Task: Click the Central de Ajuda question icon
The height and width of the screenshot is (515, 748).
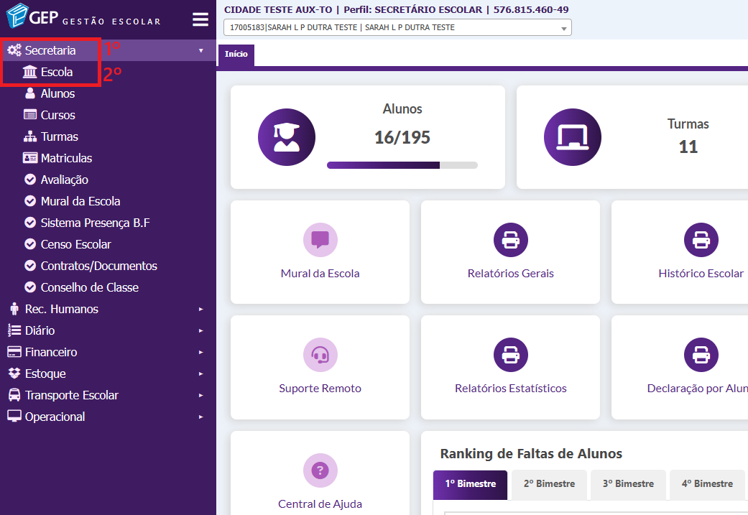Action: pos(320,470)
